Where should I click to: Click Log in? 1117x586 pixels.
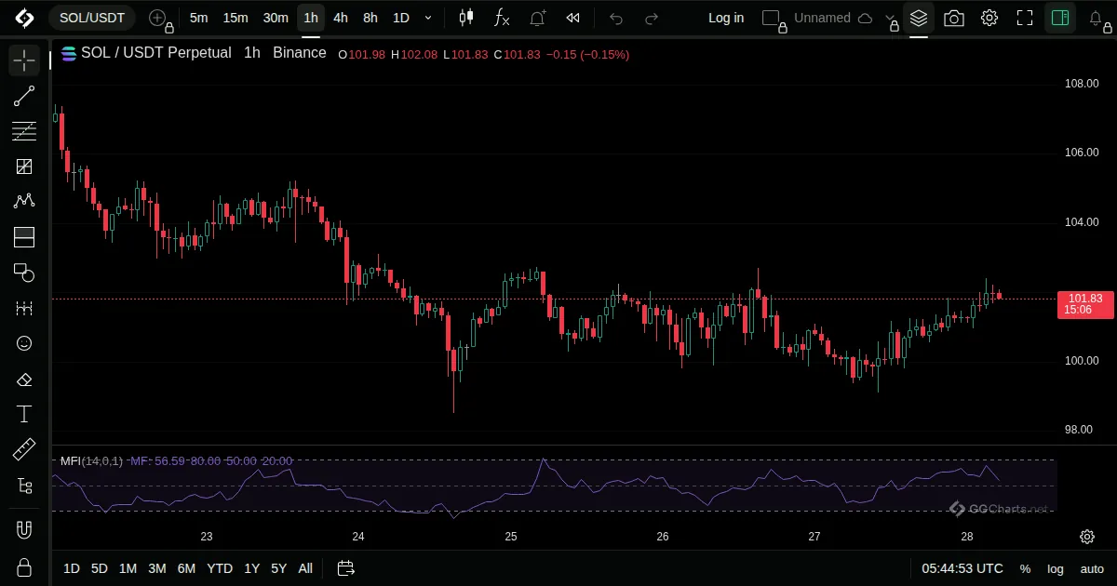point(726,18)
